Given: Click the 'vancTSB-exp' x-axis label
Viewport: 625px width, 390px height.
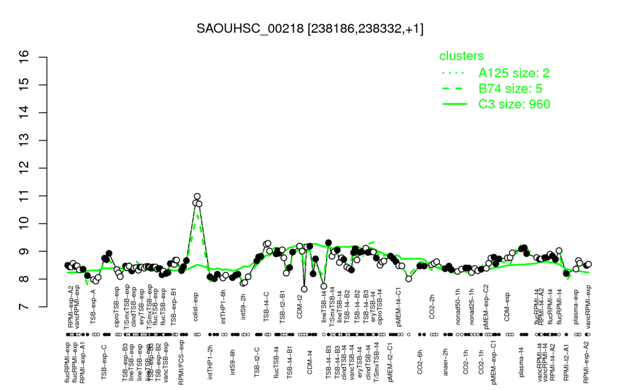Looking at the screenshot, I should click(167, 362).
